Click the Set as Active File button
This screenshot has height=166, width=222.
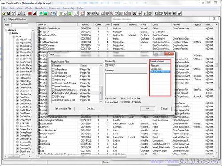(x=63, y=109)
